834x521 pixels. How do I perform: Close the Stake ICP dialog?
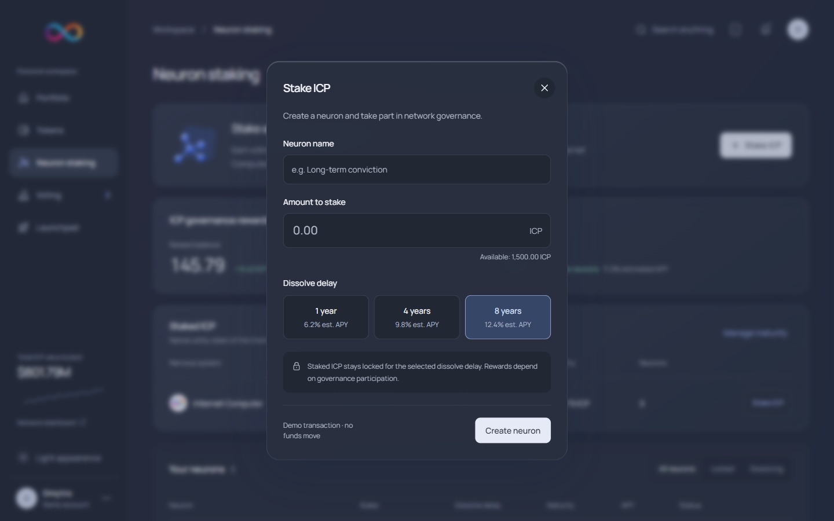coord(544,88)
